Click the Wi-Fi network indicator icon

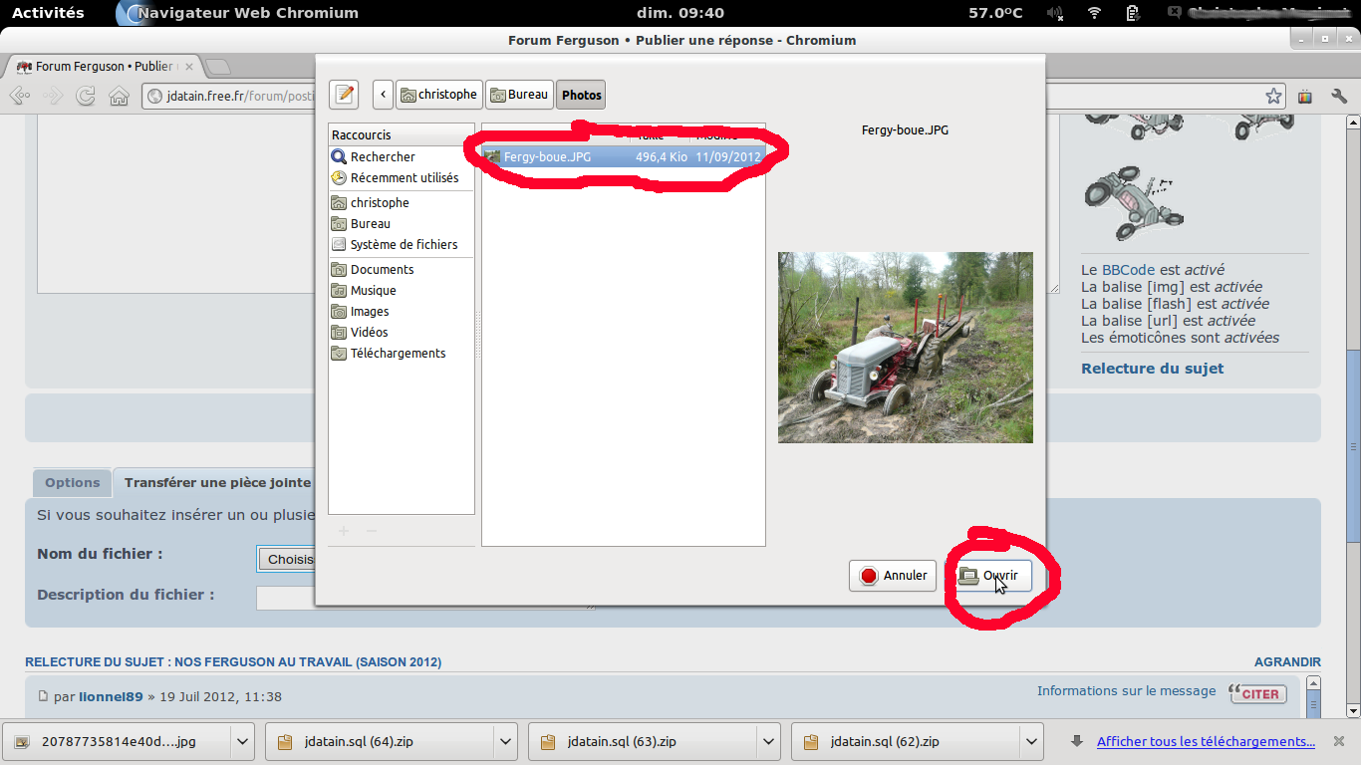tap(1094, 13)
